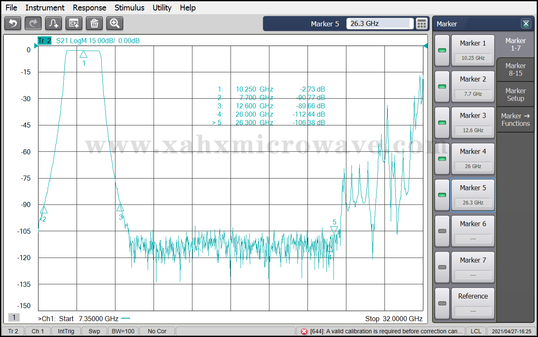The image size is (538, 337).
Task: Click window number 1 box
Action: point(13,317)
